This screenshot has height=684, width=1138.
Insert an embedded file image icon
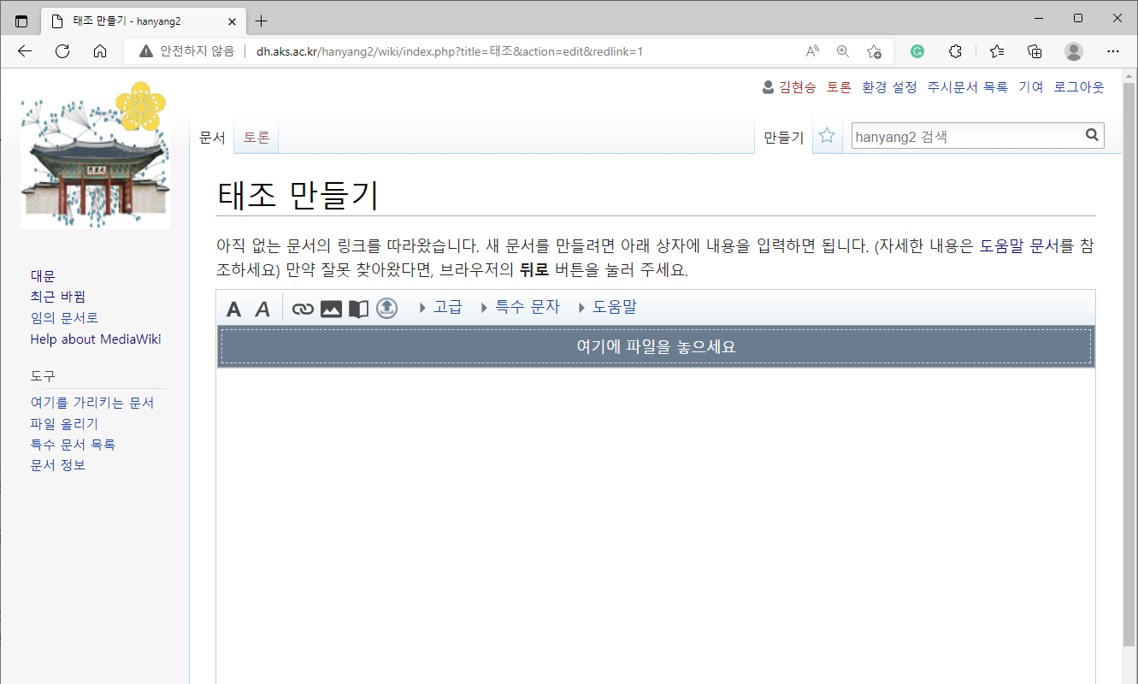point(331,309)
